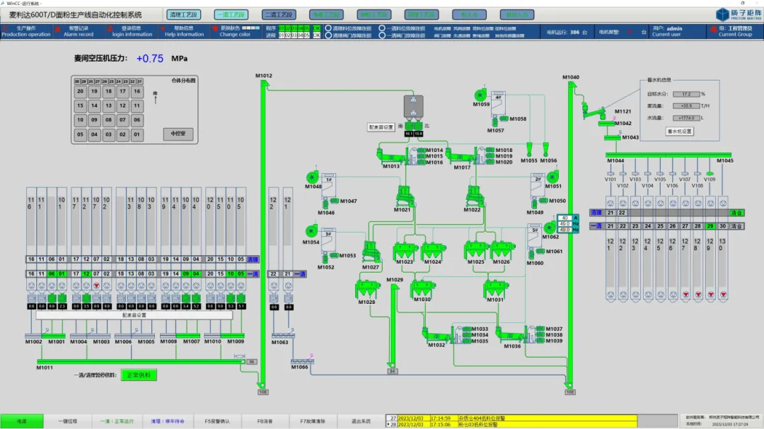Click 退出系统 exit system button
The height and width of the screenshot is (429, 764).
click(361, 421)
